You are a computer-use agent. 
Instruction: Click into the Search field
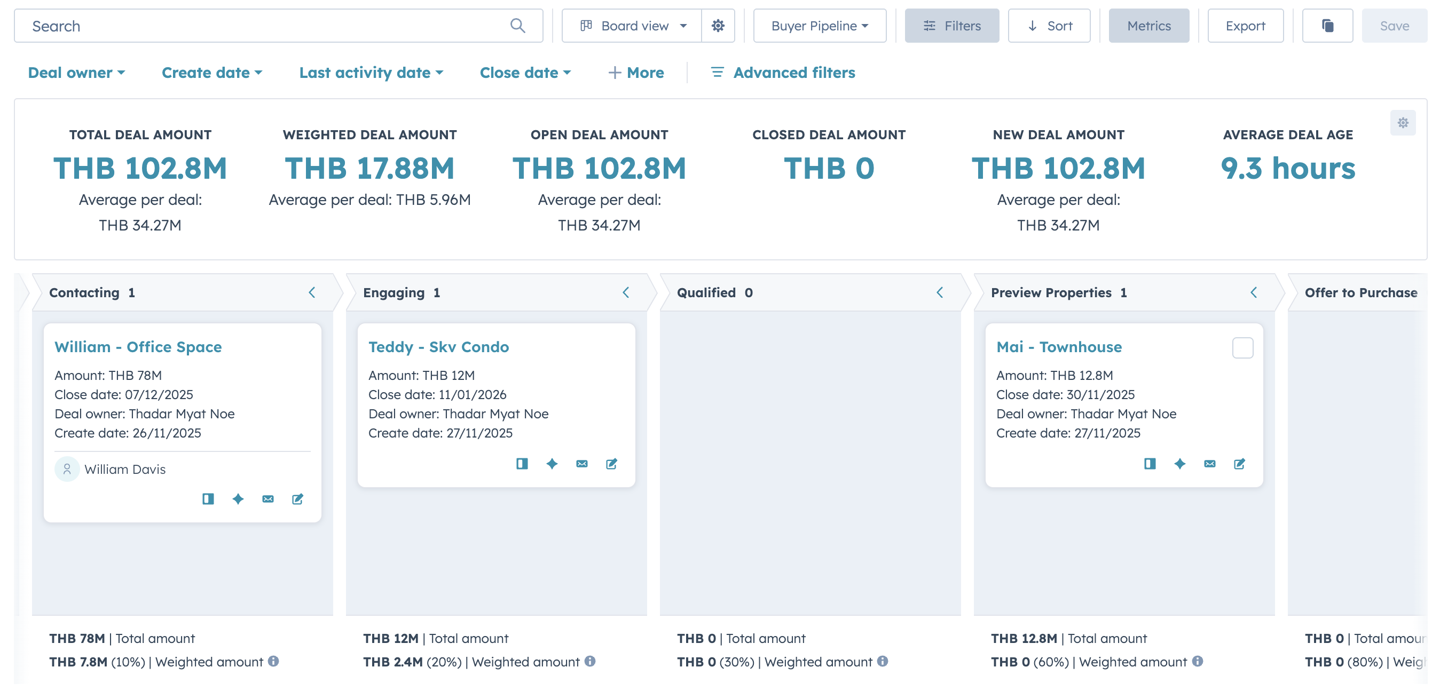click(222, 25)
